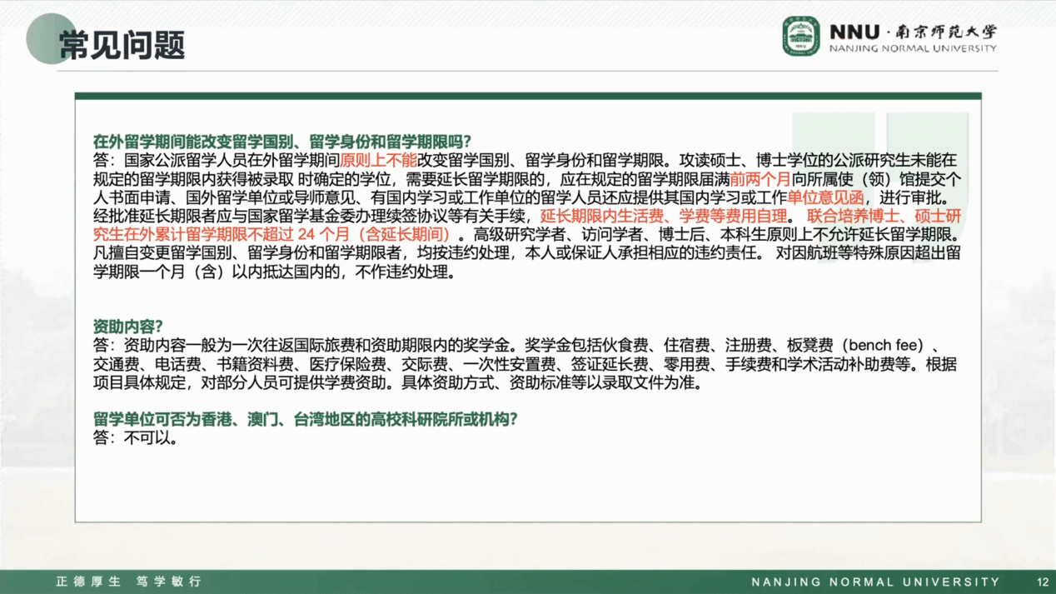The width and height of the screenshot is (1056, 594).
Task: Click the footer motto 正德厚生 笃学敏行
Action: click(x=128, y=582)
